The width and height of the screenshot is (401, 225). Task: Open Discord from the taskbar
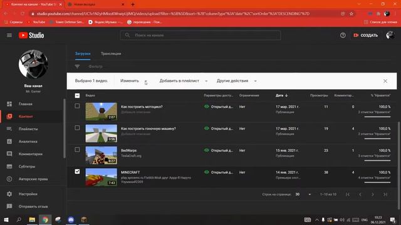[71, 219]
